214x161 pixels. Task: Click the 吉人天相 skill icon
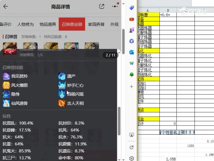click(62, 103)
